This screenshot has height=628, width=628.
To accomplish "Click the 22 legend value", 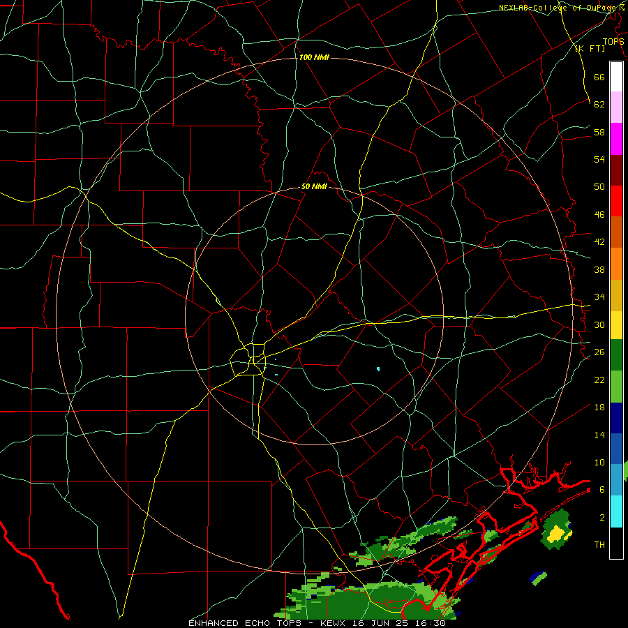I will click(x=599, y=380).
